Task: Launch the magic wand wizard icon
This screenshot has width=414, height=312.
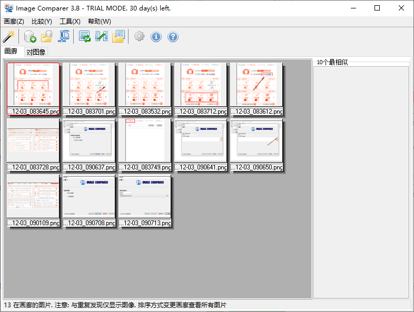Action: 9,36
